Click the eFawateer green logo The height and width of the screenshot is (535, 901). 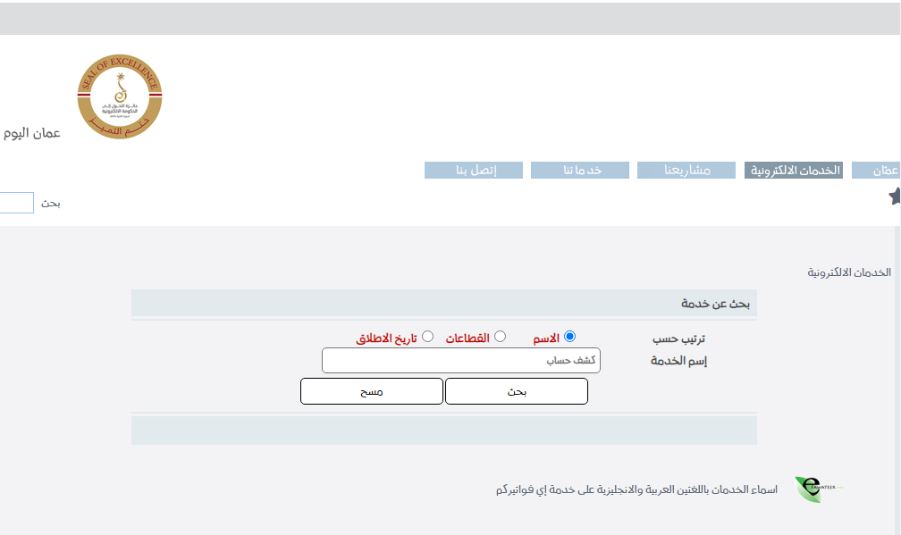(817, 489)
